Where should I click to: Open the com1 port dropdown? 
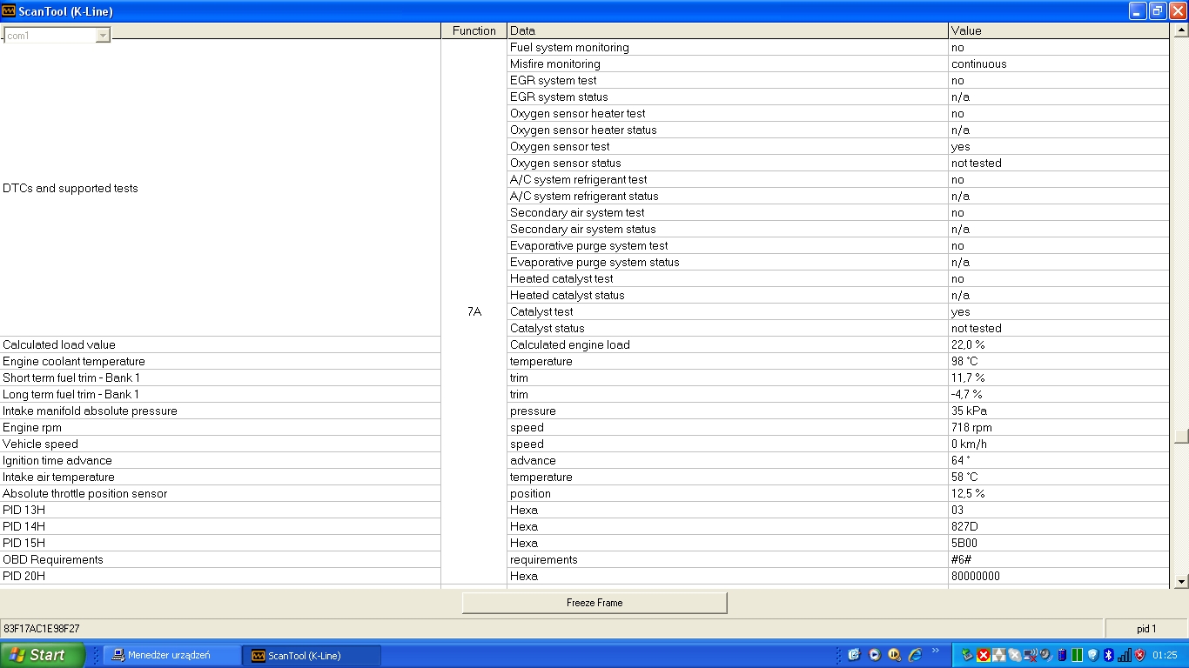[103, 35]
